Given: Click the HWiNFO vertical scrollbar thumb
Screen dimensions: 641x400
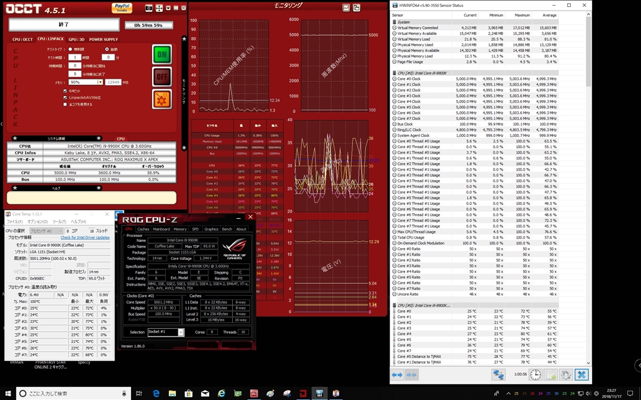Looking at the screenshot, I should point(588,52).
